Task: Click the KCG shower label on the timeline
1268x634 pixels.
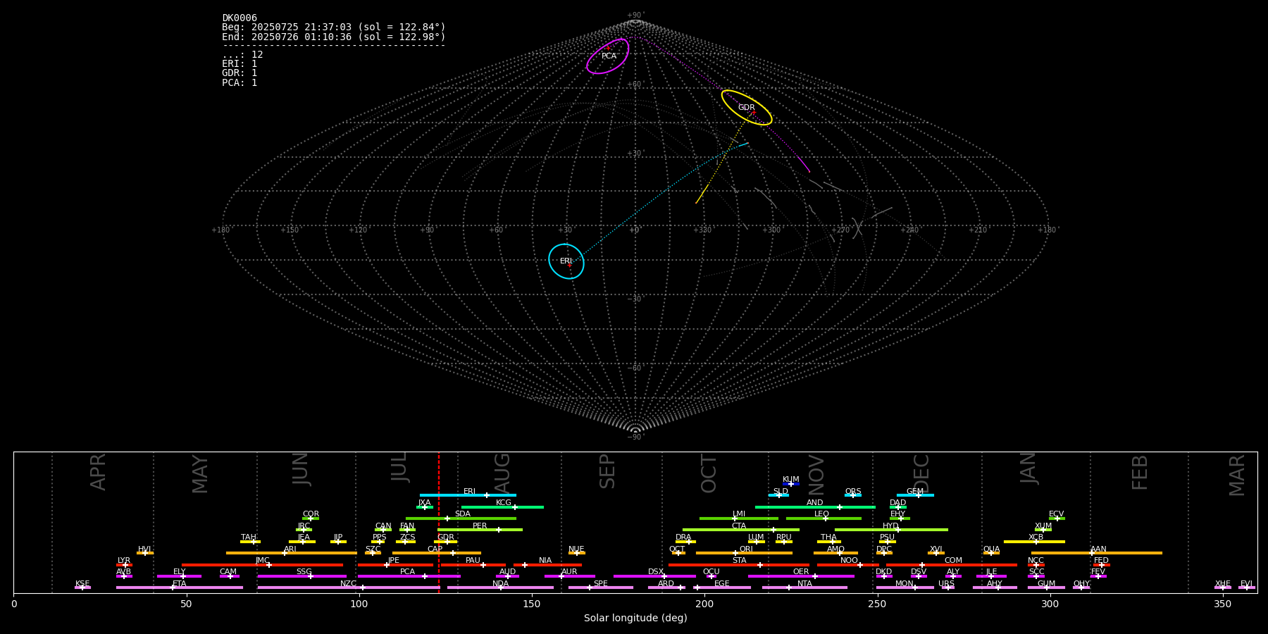Action: pyautogui.click(x=504, y=503)
